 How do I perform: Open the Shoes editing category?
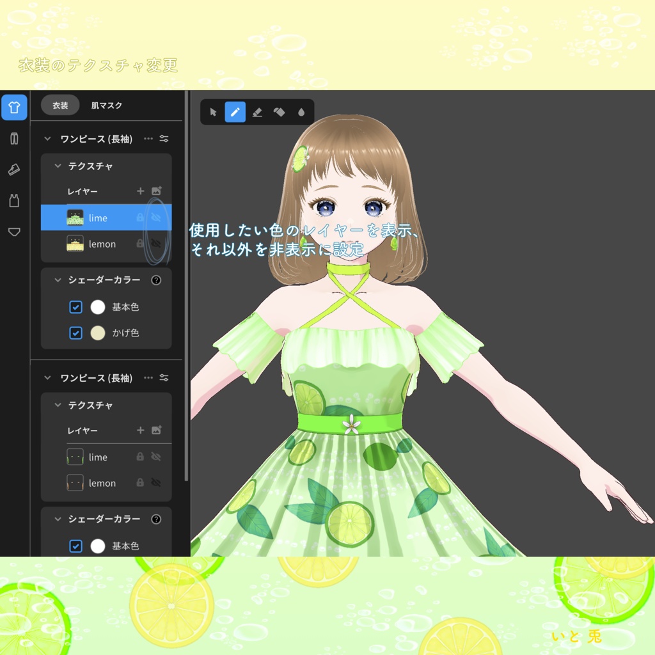click(14, 170)
